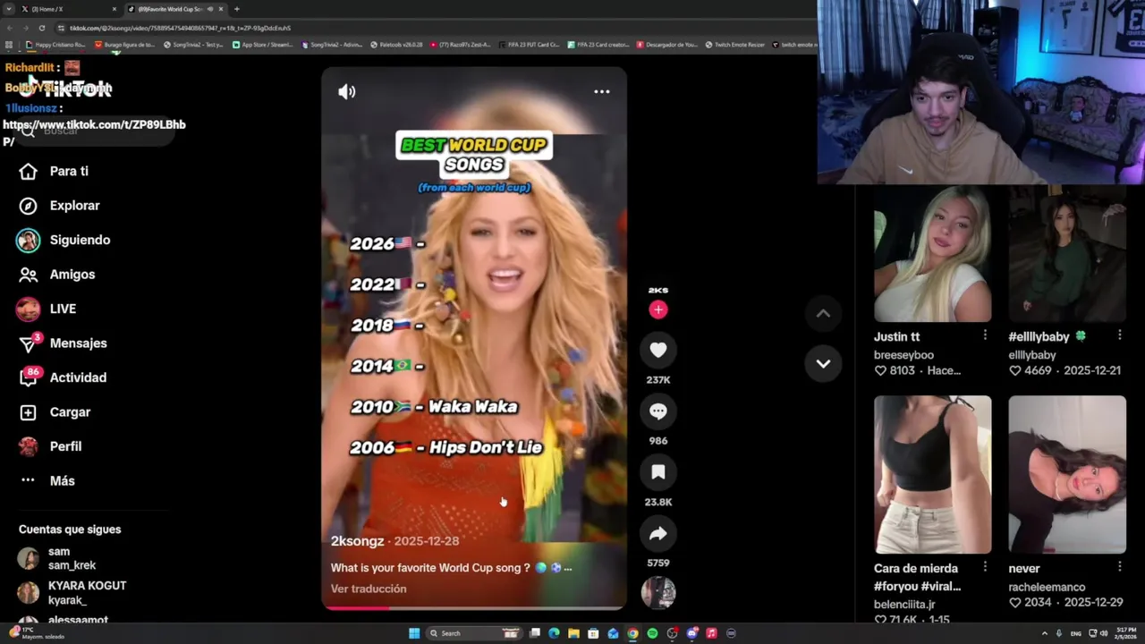Open File Explorer from the taskbar
1145x644 pixels.
click(x=573, y=633)
